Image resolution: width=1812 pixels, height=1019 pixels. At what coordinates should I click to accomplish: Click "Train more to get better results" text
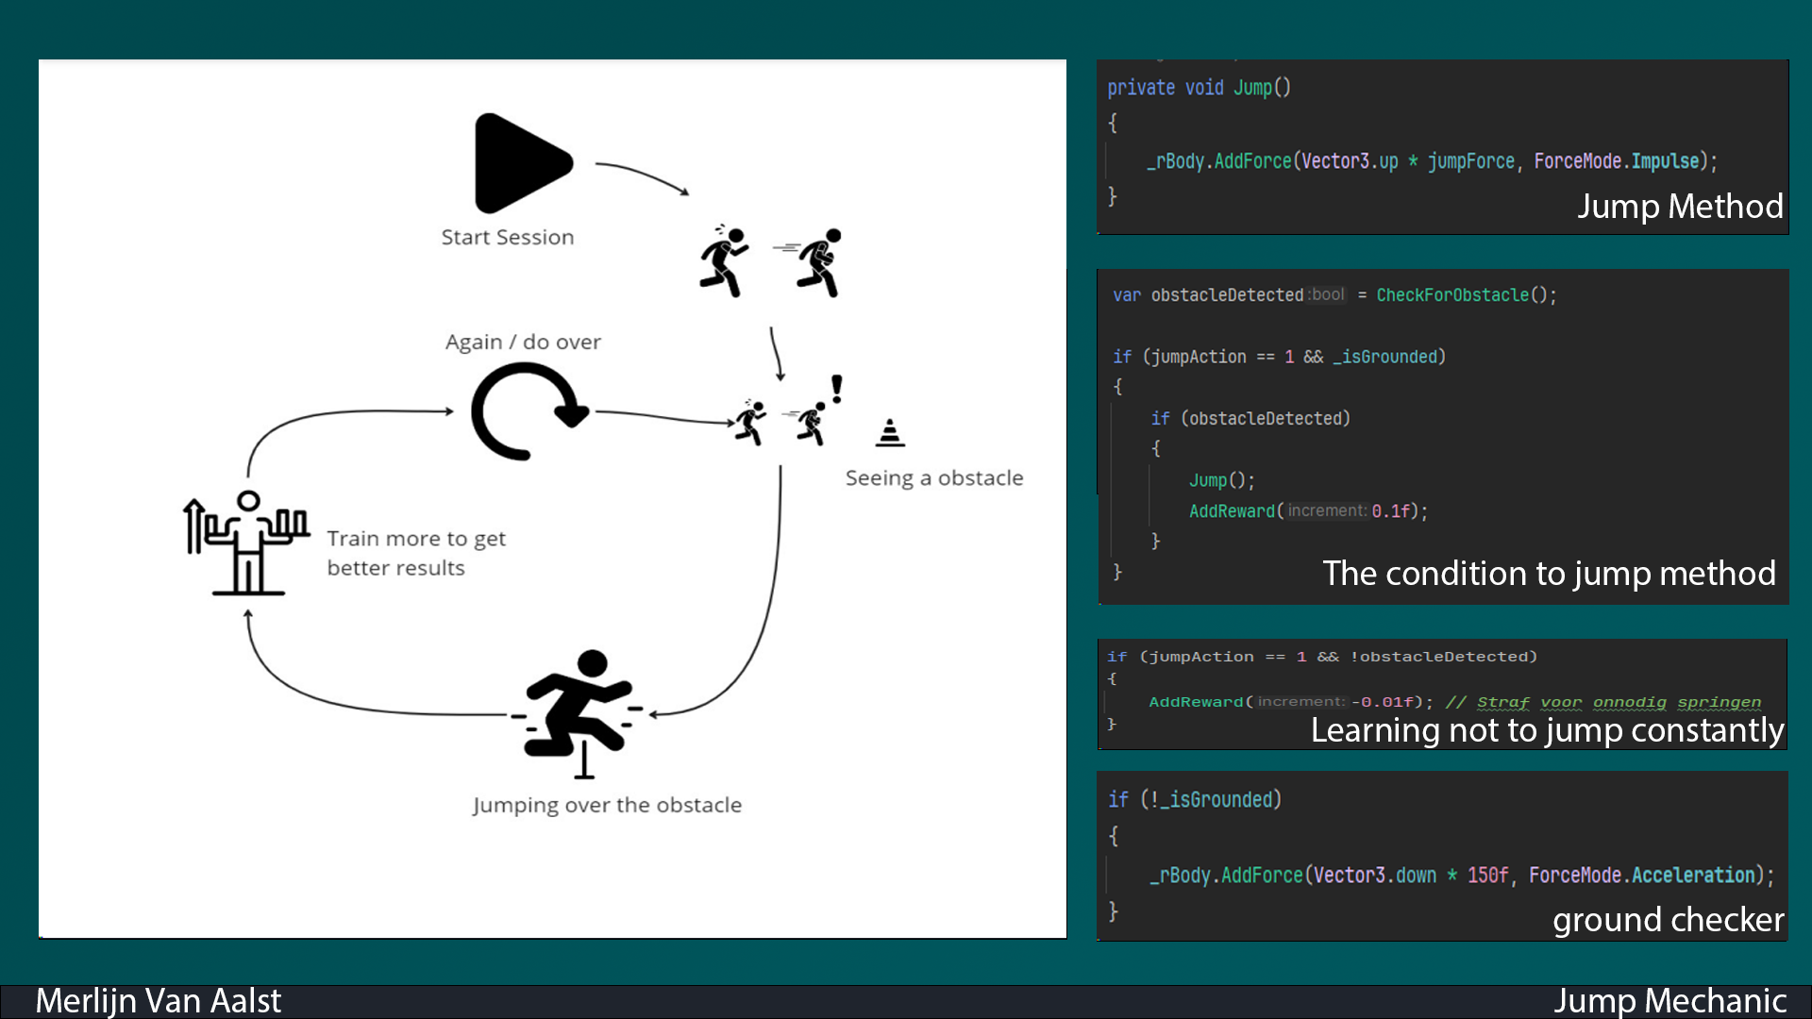pyautogui.click(x=415, y=553)
